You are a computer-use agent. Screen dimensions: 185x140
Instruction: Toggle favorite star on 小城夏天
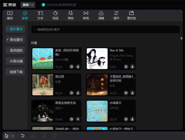(x=126, y=119)
